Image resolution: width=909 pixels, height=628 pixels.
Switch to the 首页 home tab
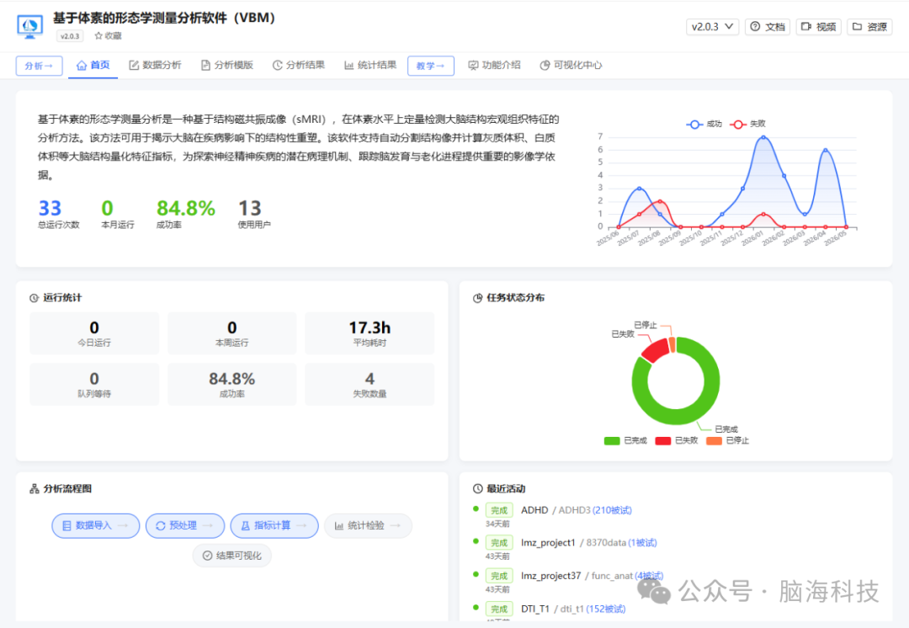[93, 65]
